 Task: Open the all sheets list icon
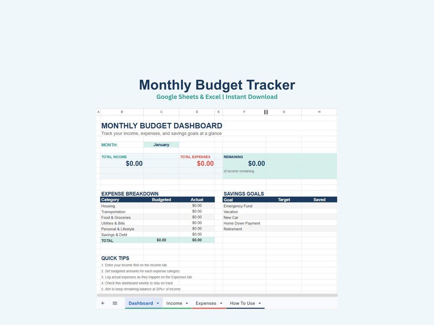point(115,303)
